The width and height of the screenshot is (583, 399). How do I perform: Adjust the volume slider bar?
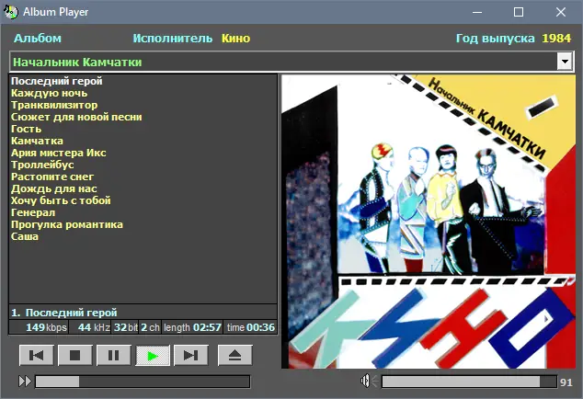click(469, 382)
